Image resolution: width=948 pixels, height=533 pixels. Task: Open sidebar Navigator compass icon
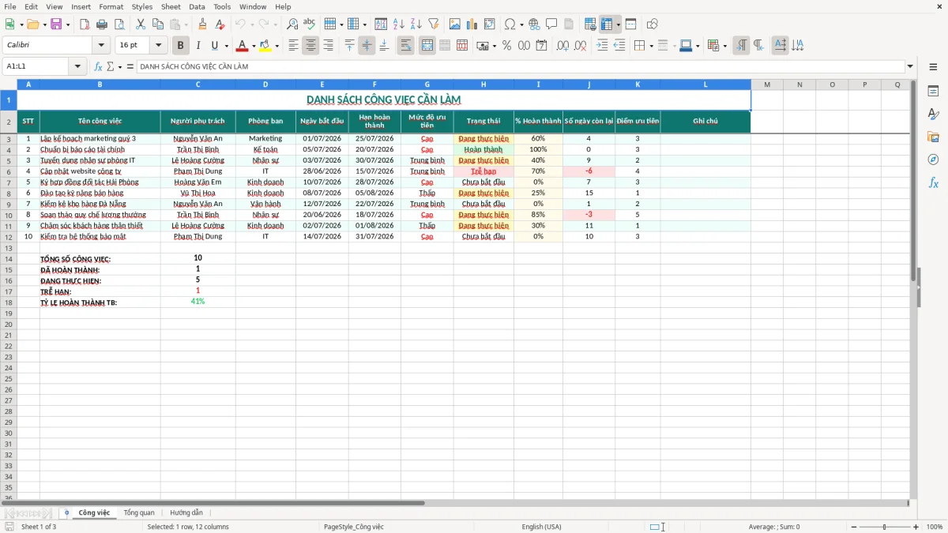coord(933,160)
